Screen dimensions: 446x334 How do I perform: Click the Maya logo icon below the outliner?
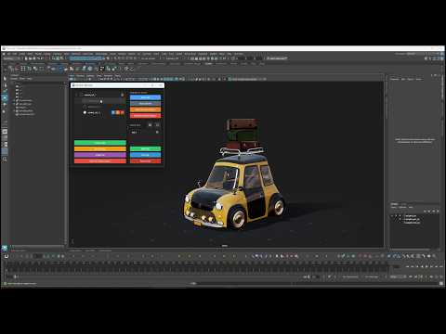[5, 248]
